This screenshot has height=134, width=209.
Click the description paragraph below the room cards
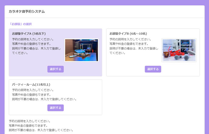tap(41, 126)
